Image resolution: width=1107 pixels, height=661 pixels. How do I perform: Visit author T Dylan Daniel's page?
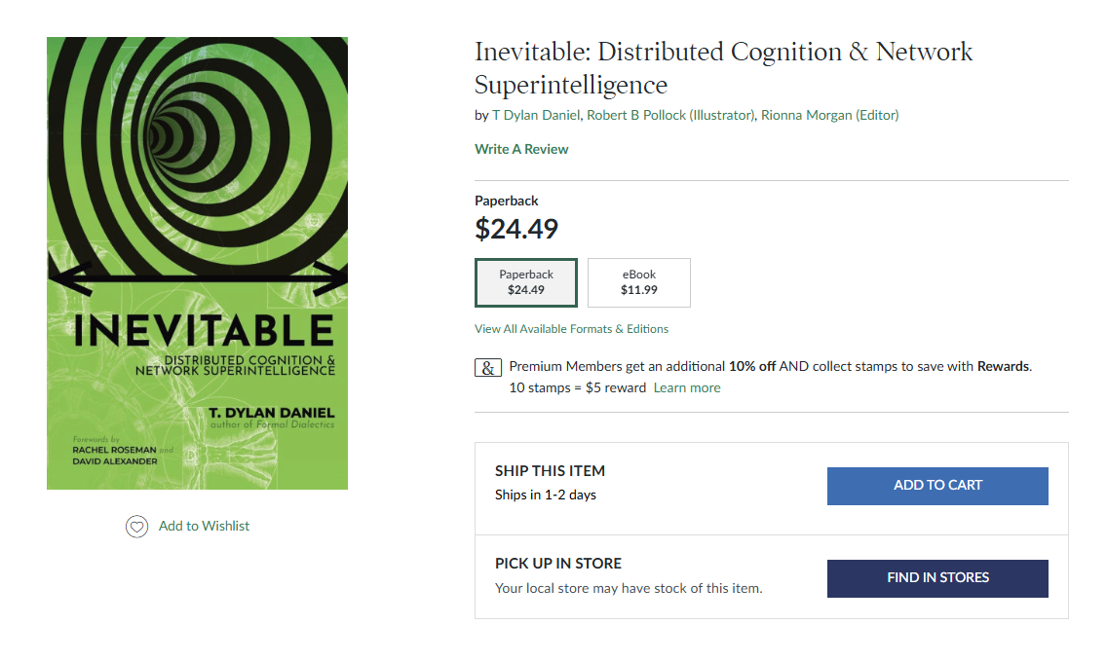(x=536, y=115)
